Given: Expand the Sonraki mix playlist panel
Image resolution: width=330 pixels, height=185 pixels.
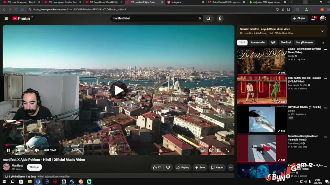Looking at the screenshot, I should [322, 31].
